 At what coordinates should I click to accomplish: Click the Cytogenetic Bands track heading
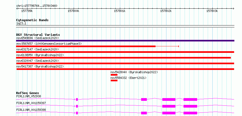pos(32,20)
